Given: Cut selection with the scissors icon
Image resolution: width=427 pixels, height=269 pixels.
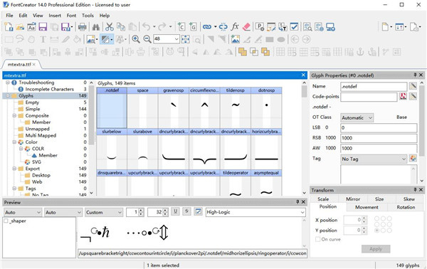Looking at the screenshot, I should tap(110, 26).
